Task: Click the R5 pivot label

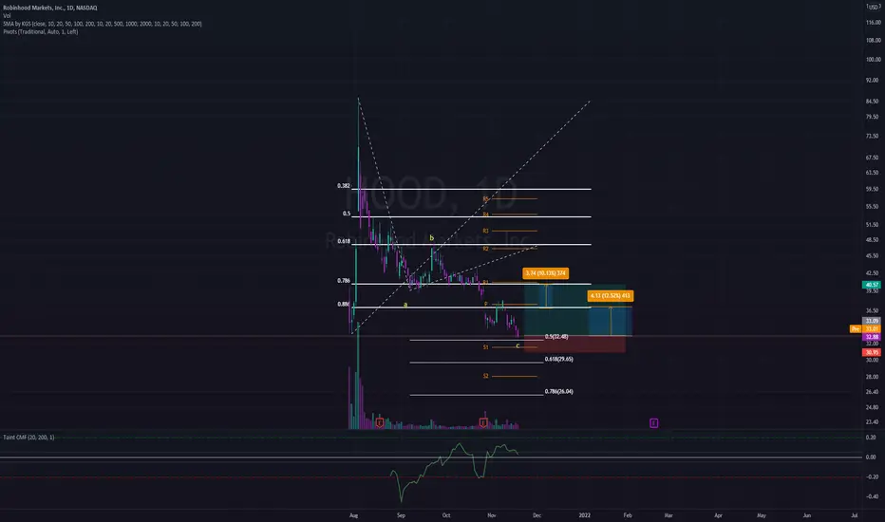Action: coord(485,199)
